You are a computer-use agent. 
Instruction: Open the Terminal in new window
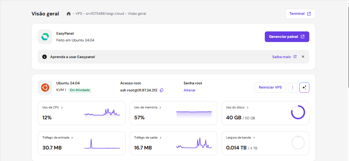pos(300,14)
